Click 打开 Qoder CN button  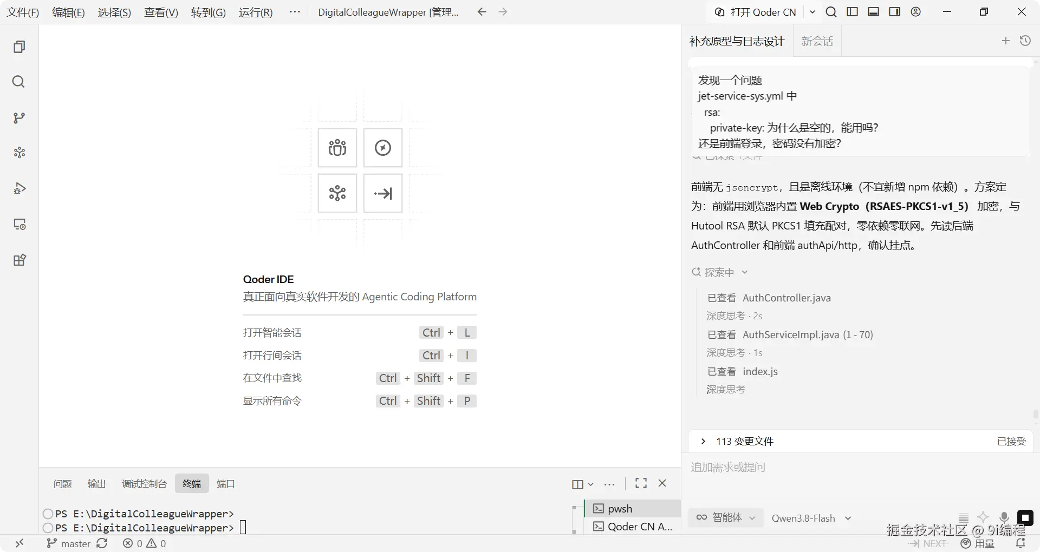(x=756, y=12)
